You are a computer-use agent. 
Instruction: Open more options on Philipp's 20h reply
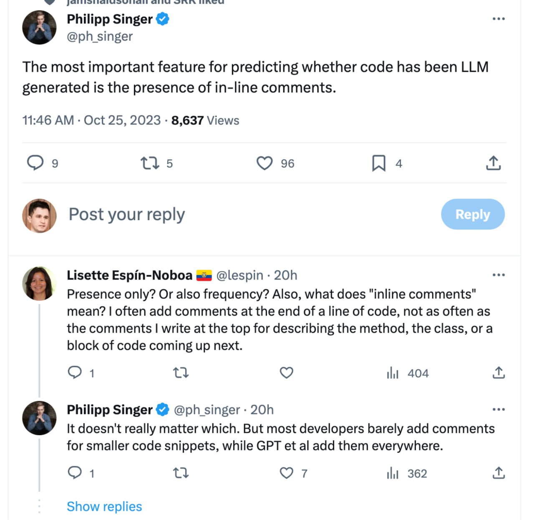(499, 409)
